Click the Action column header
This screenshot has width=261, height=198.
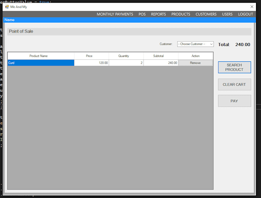pyautogui.click(x=195, y=56)
